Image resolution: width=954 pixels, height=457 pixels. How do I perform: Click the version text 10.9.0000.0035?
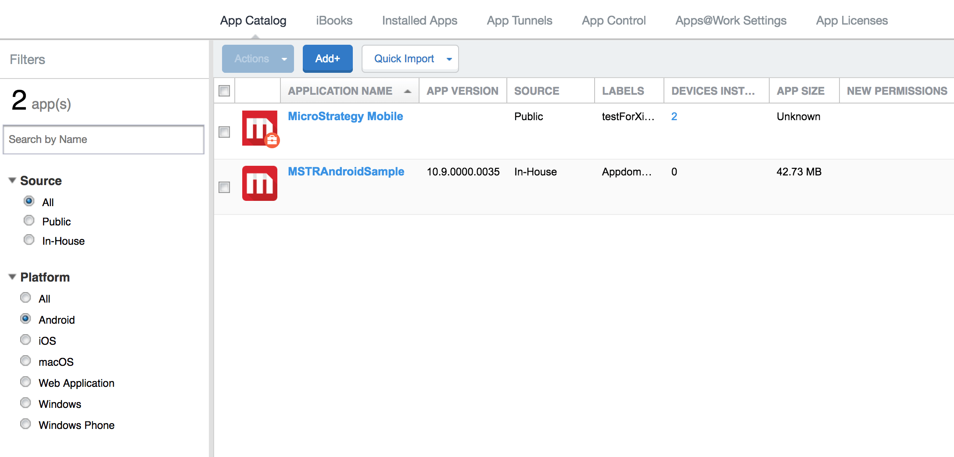(x=463, y=171)
